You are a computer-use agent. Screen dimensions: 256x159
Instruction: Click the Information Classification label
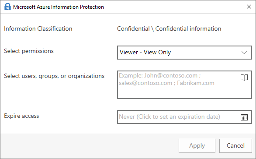tap(38, 28)
